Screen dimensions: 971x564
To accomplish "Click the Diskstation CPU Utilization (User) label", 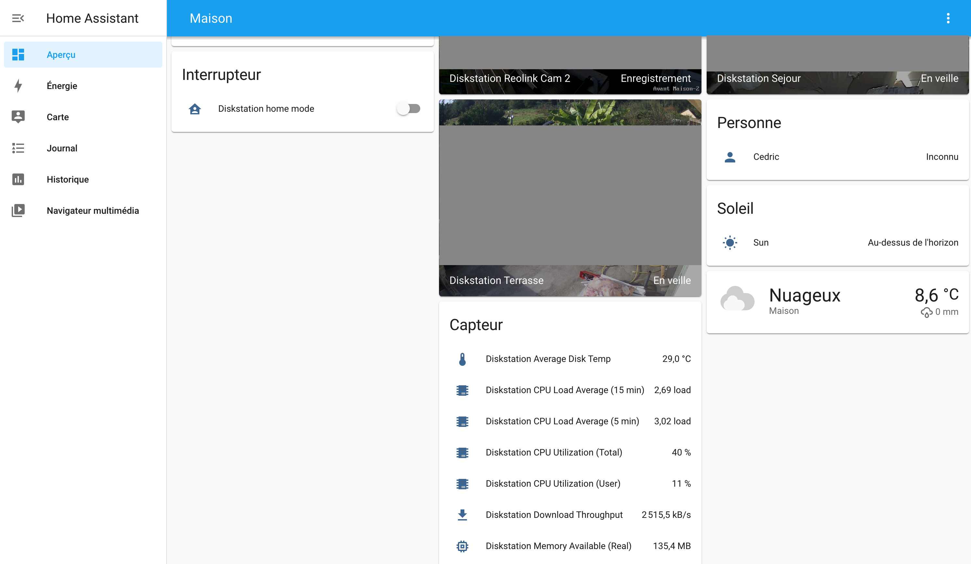I will point(553,484).
